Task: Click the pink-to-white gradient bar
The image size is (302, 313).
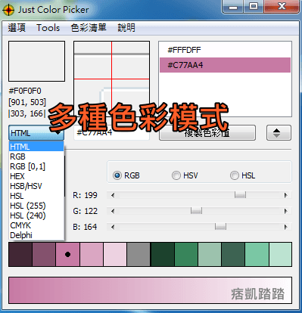Action: (150, 290)
